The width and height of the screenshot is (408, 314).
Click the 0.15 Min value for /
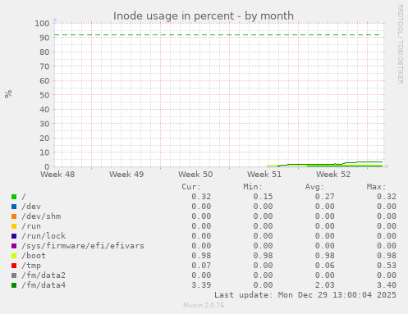(263, 197)
